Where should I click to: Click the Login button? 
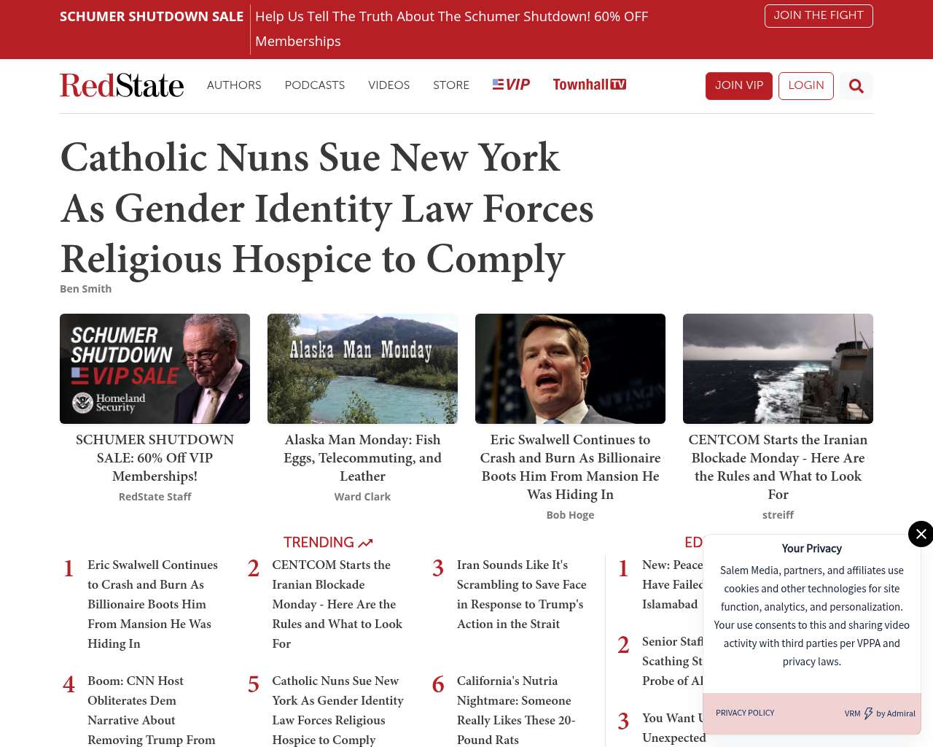pyautogui.click(x=805, y=86)
